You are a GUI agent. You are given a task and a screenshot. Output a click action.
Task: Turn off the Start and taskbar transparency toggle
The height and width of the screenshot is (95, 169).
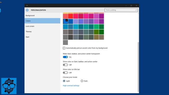65,57
